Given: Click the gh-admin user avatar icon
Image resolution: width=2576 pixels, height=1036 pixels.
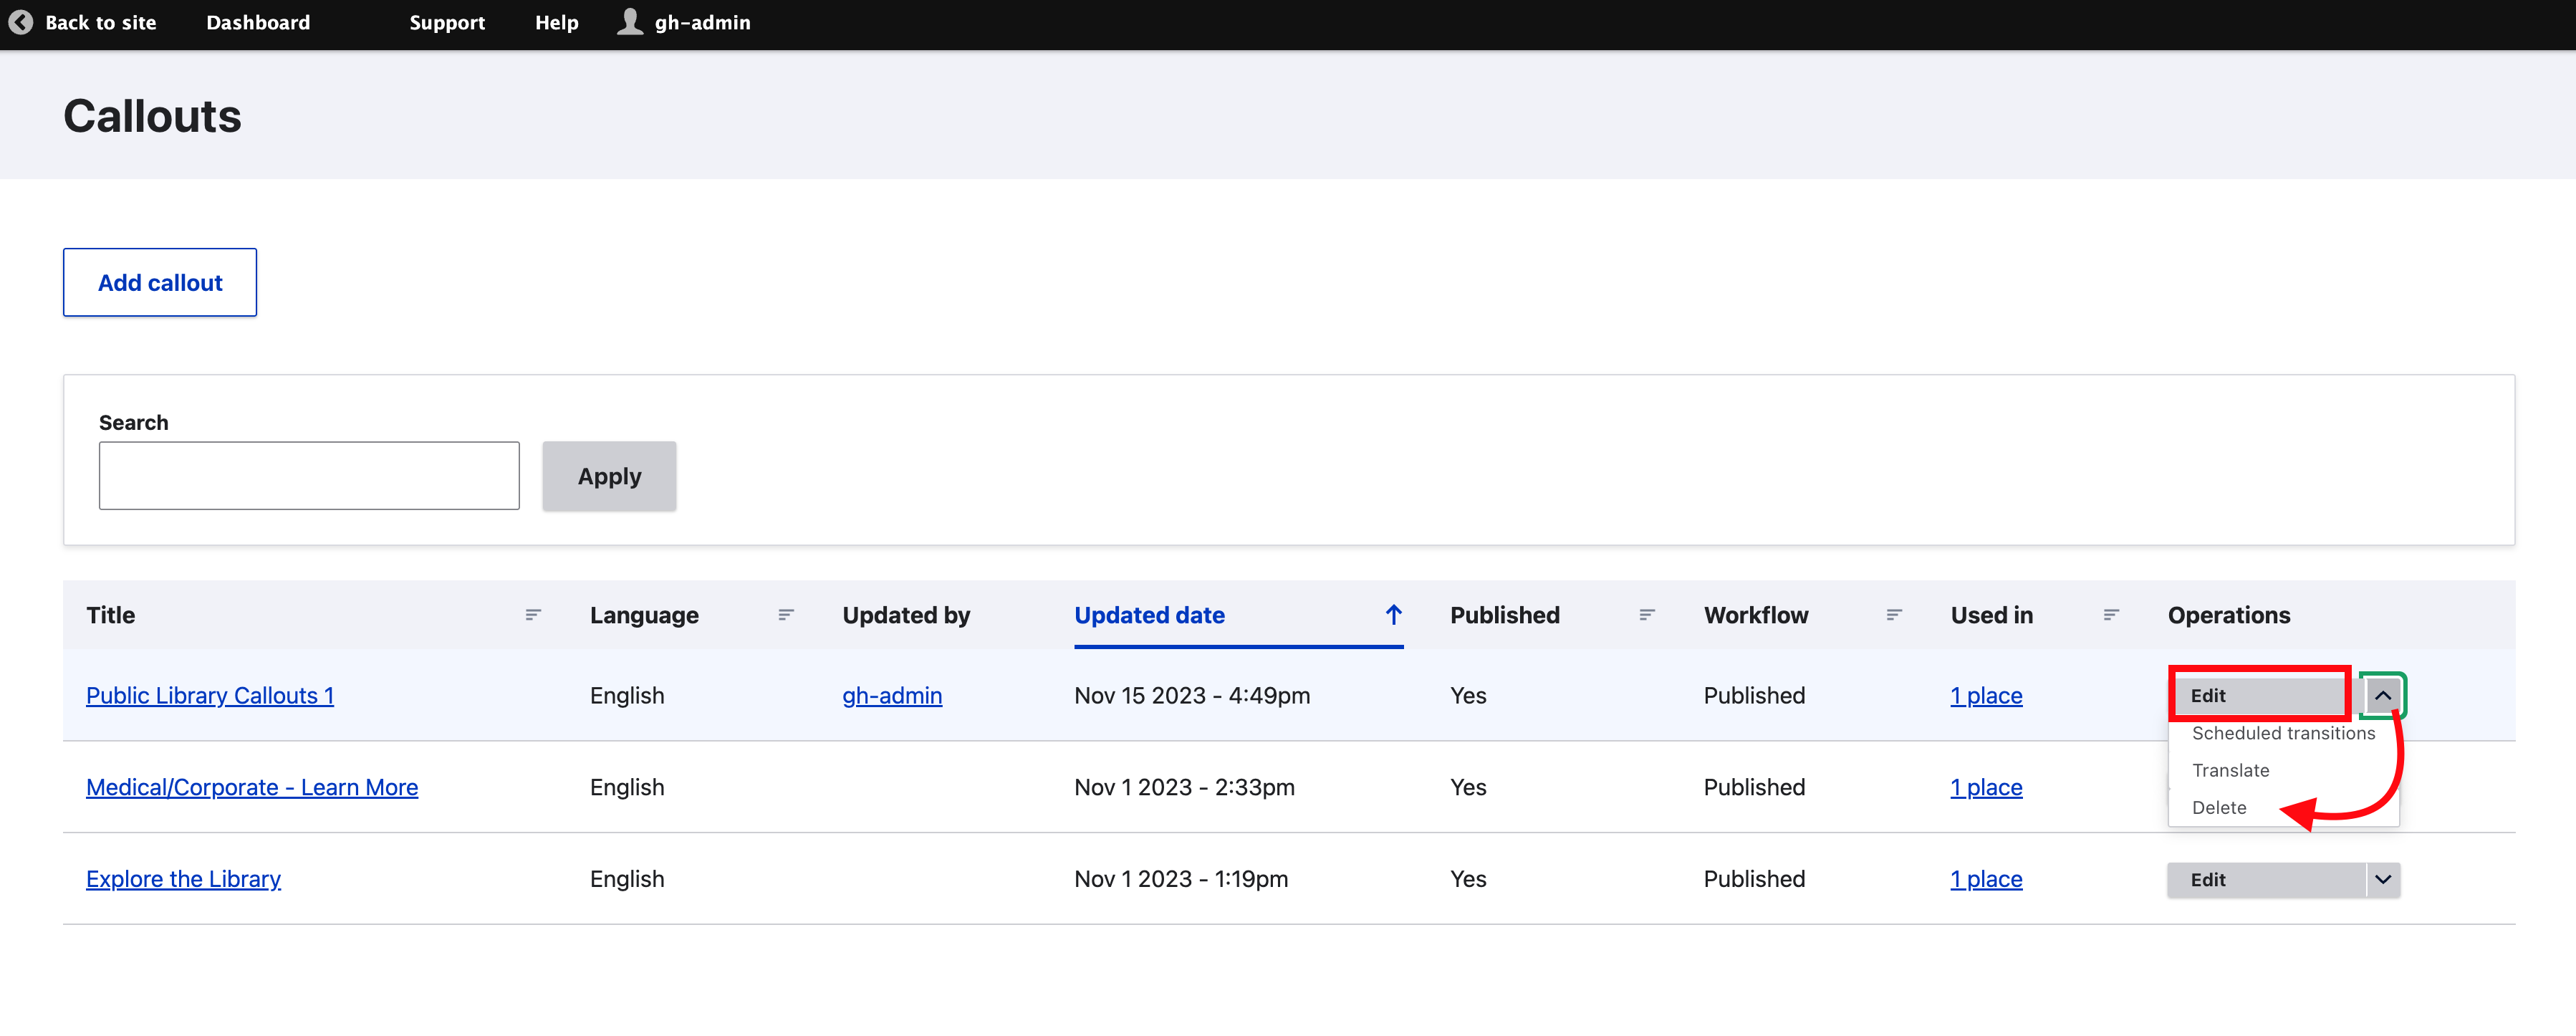Looking at the screenshot, I should (629, 21).
